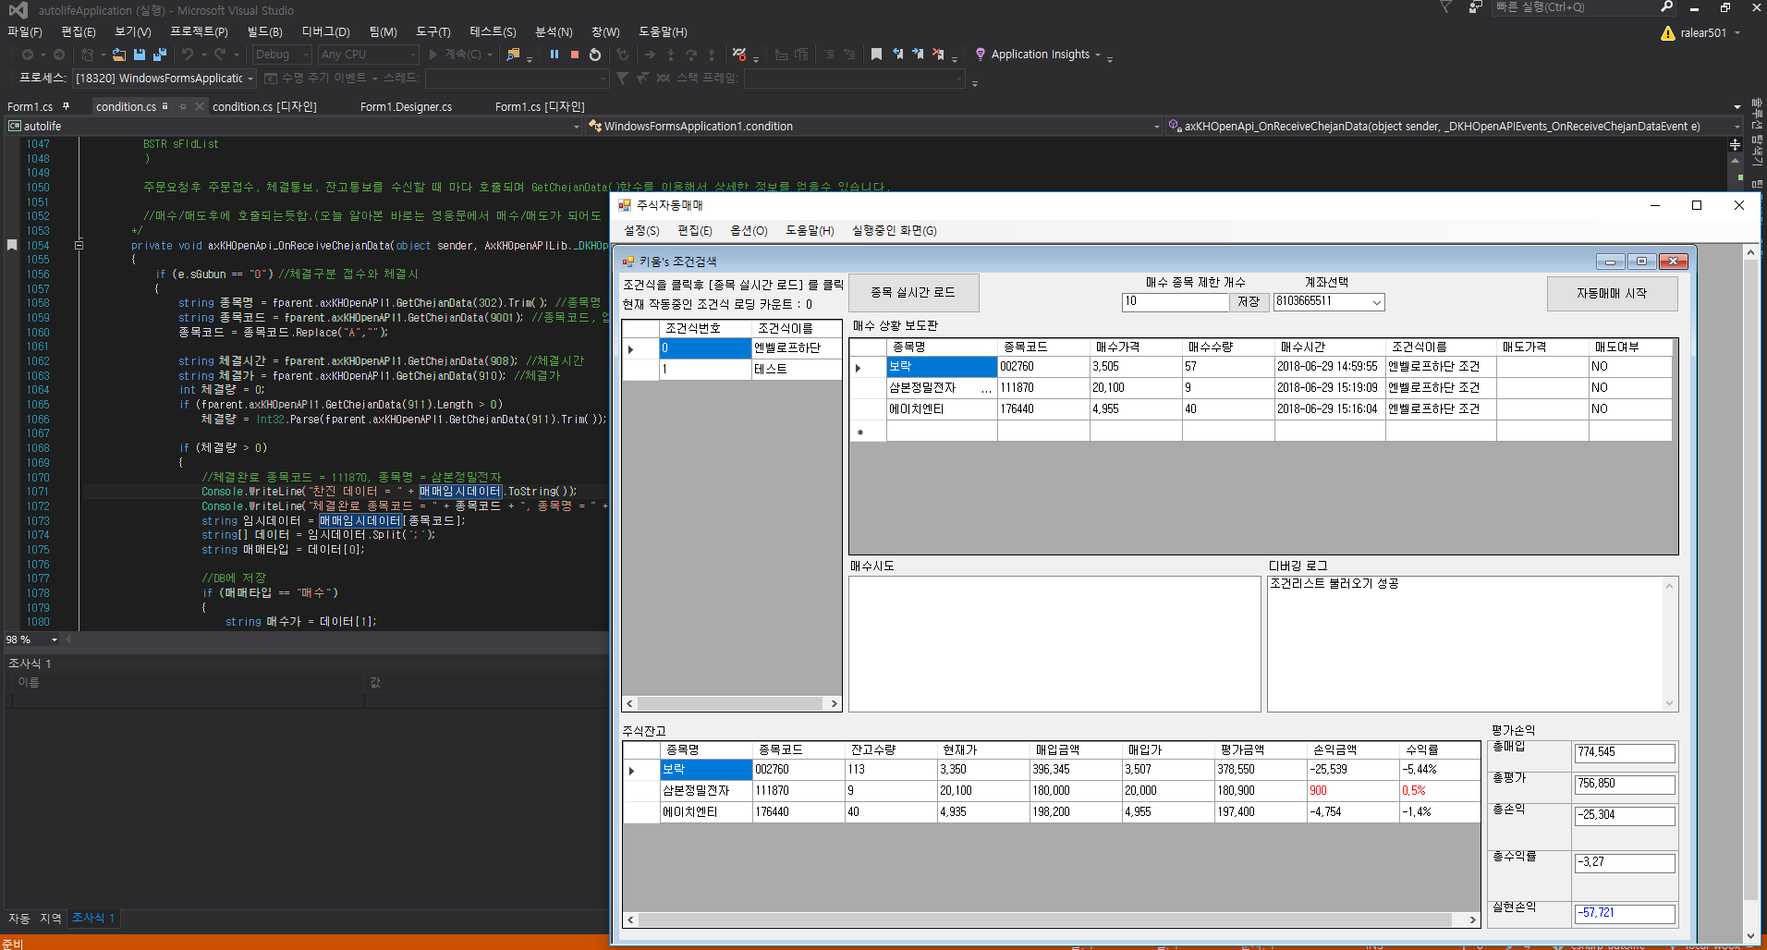Click the Application Insights lightbulb icon

[x=981, y=55]
